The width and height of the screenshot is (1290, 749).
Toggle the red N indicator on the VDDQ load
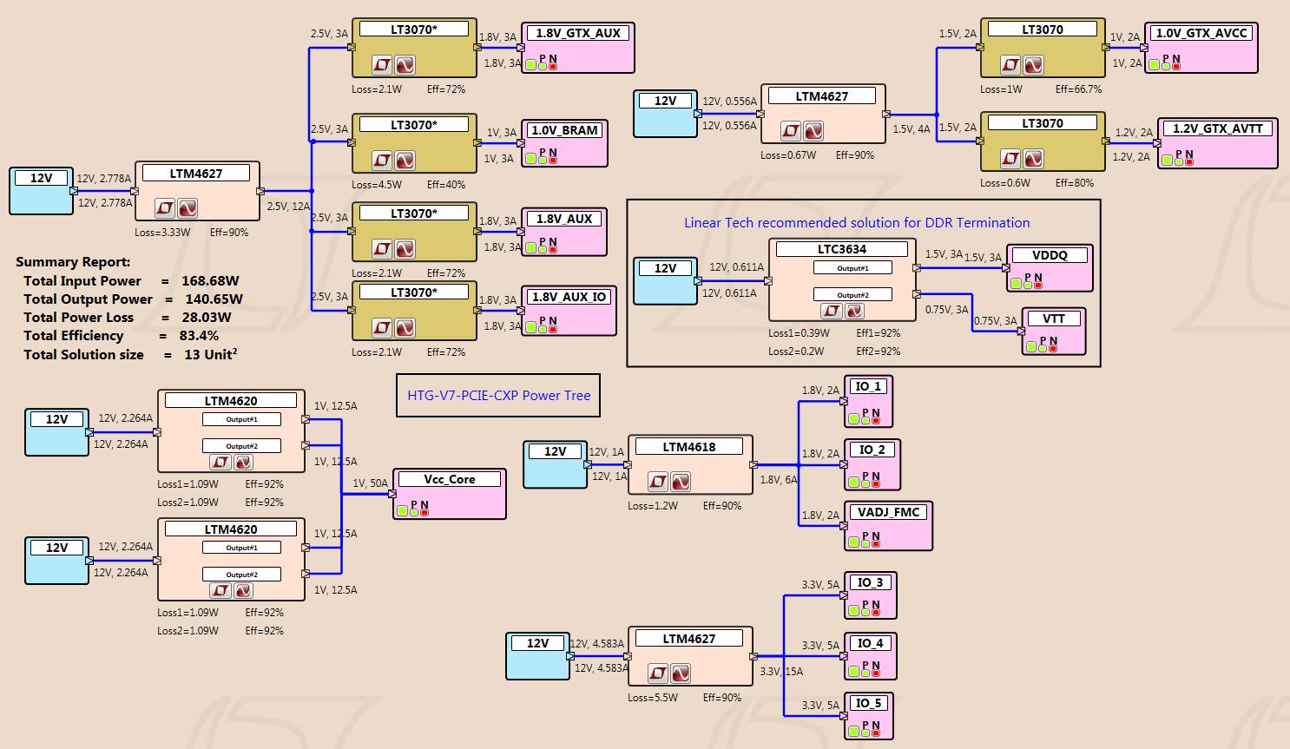[x=1037, y=285]
